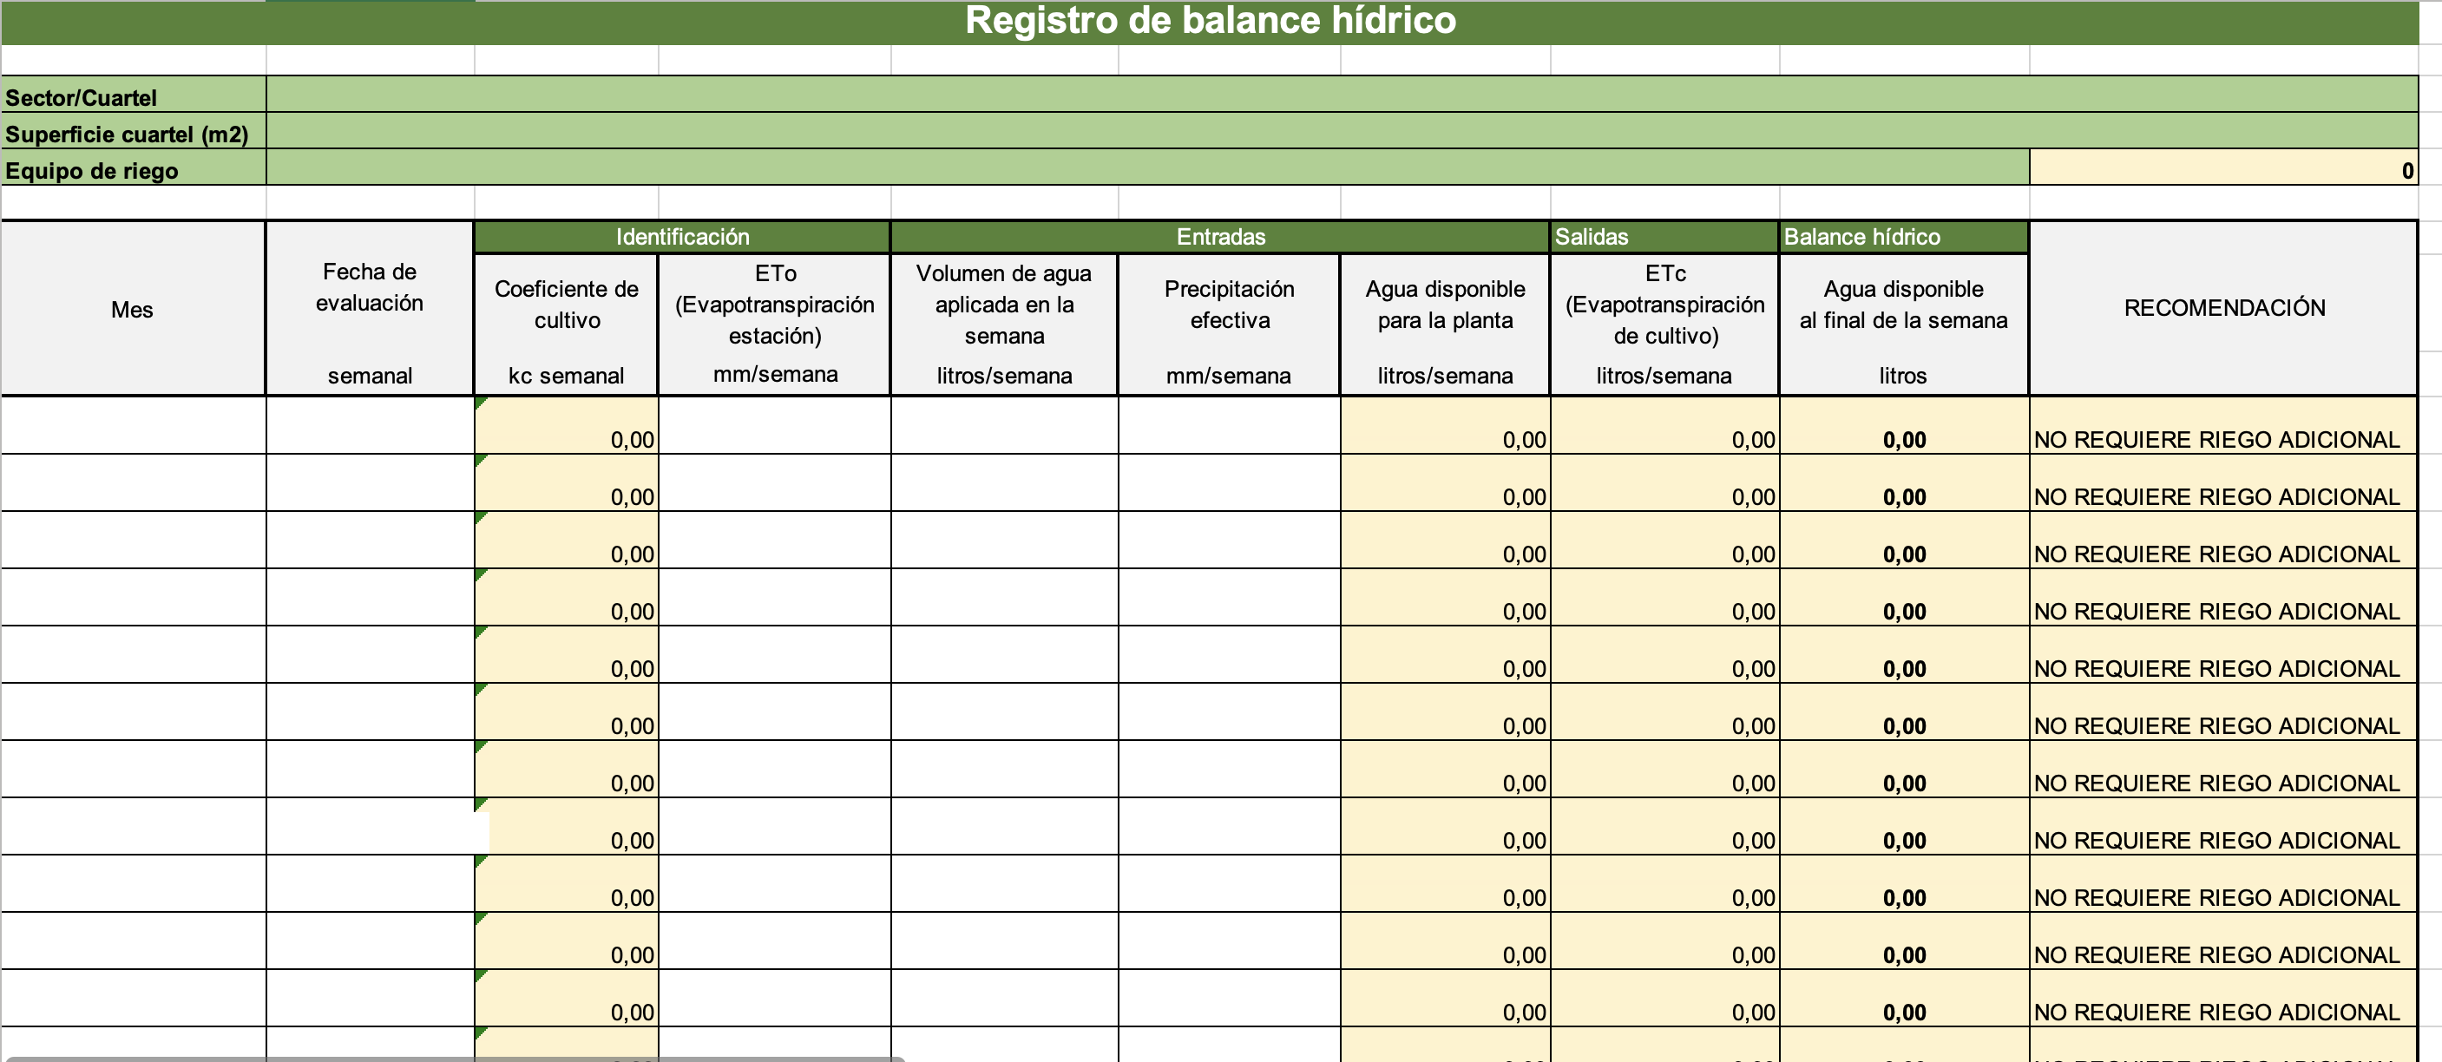Select first row 'NO REQUIERE RIEGO ADICIONAL' cell

click(x=2223, y=426)
